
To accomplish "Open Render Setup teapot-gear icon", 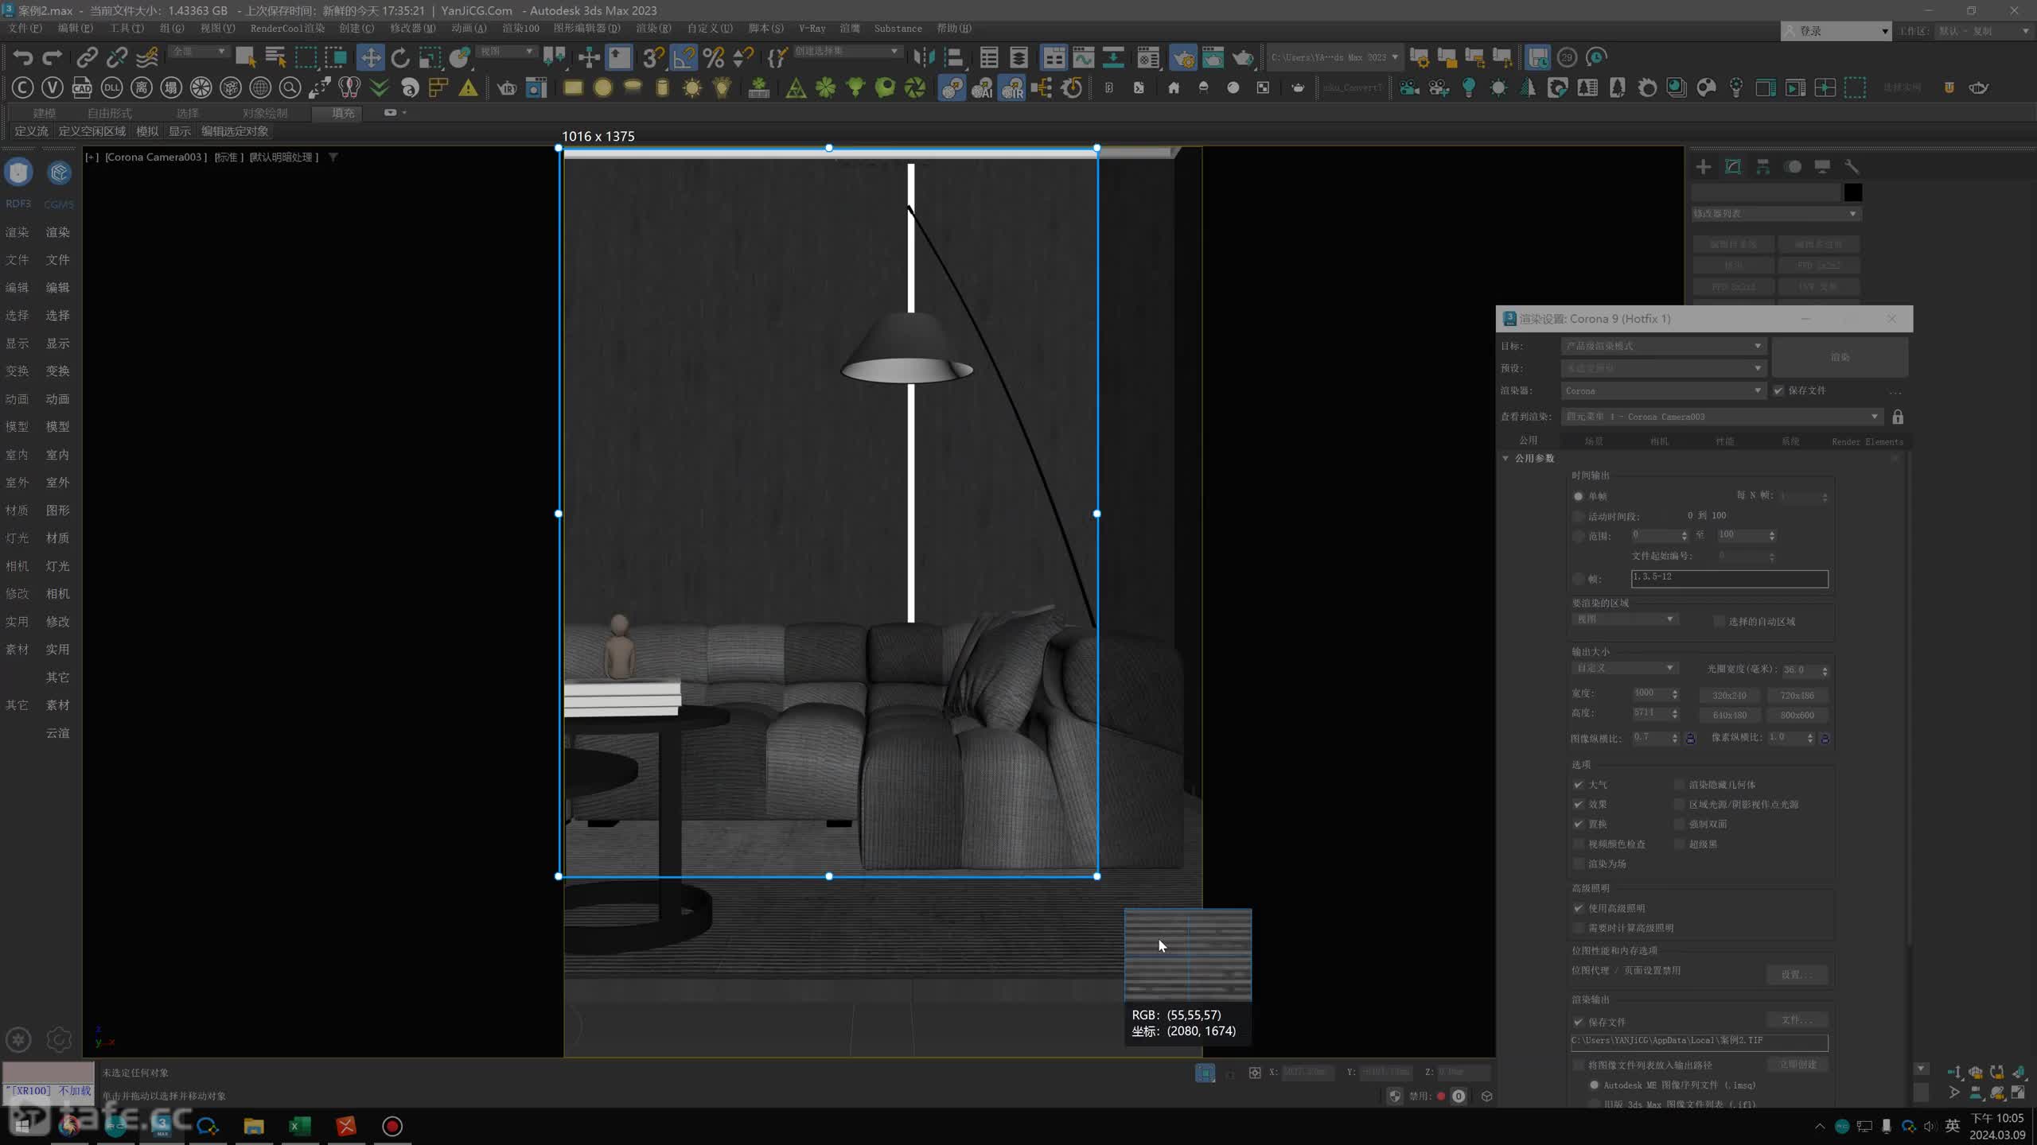I will [x=1182, y=57].
